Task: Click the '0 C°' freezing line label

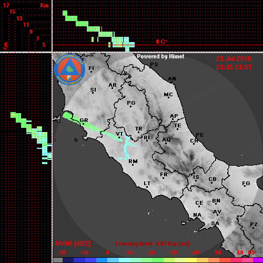Action: tap(161, 42)
